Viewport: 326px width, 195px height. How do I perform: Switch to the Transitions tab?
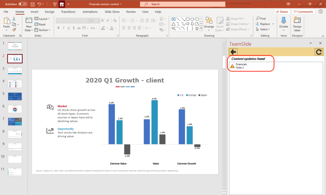[68, 12]
